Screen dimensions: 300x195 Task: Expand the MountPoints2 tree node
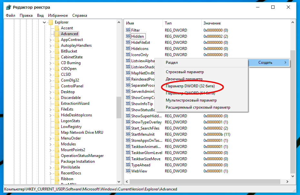pyautogui.click(x=50, y=150)
